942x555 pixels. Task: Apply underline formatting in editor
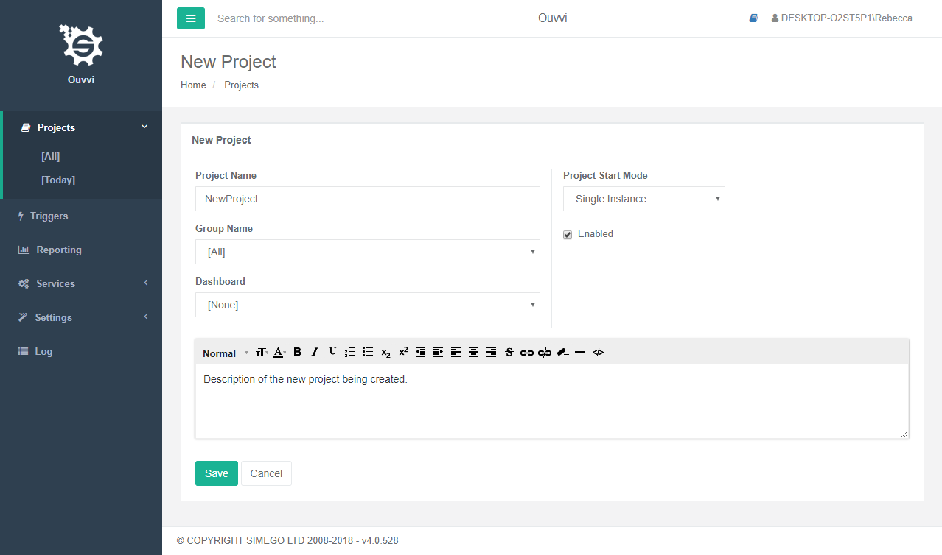332,352
